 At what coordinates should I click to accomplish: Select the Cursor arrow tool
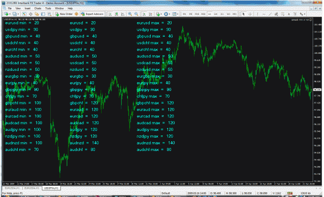click(244, 14)
